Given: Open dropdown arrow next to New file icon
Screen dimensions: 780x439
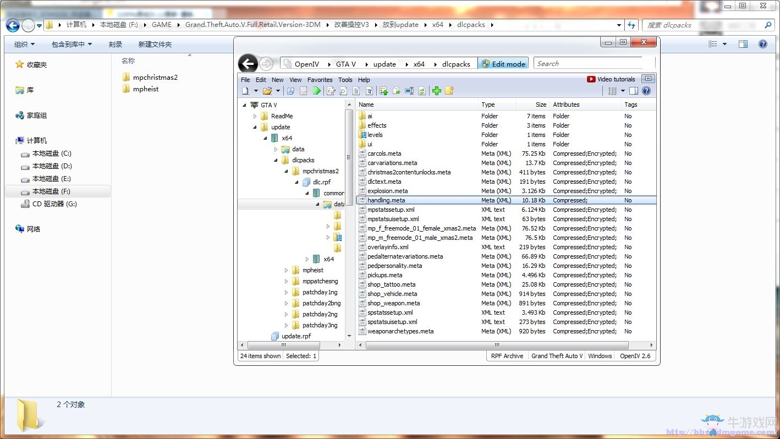Looking at the screenshot, I should [256, 91].
